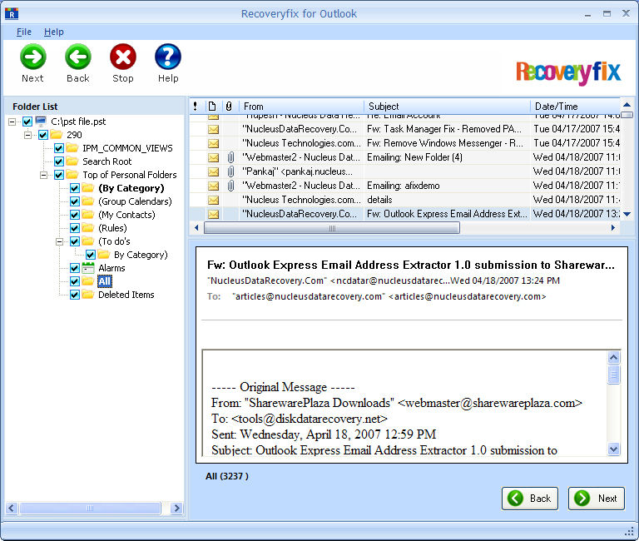This screenshot has height=541, width=639.
Task: Collapse the 290 tree node
Action: click(x=27, y=135)
